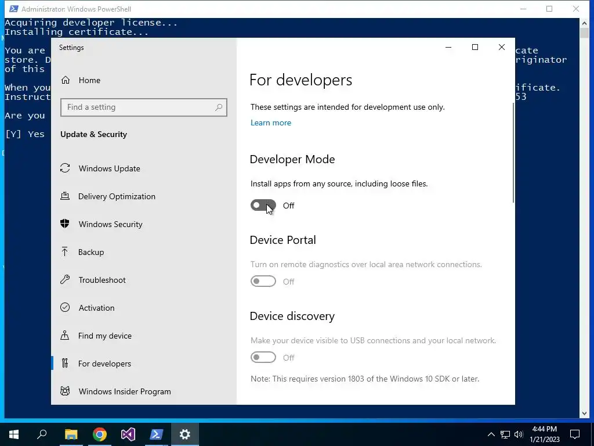Select Backup in the sidebar
The height and width of the screenshot is (446, 594).
[x=144, y=252]
